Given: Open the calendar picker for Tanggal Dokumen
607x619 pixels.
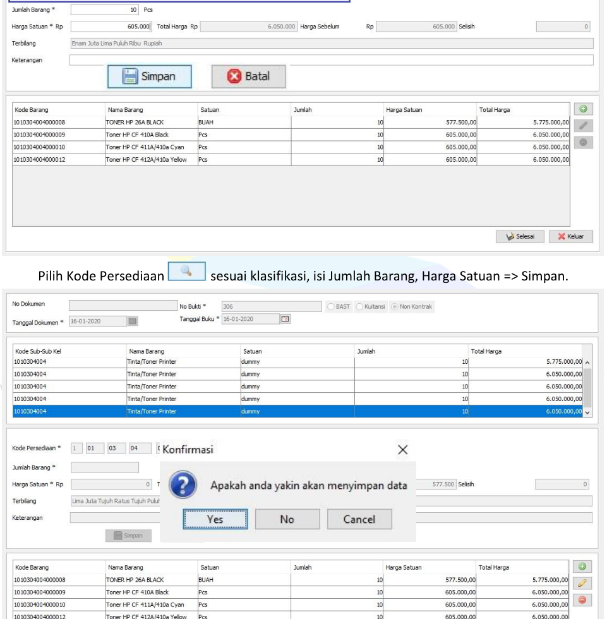Looking at the screenshot, I should pyautogui.click(x=132, y=322).
